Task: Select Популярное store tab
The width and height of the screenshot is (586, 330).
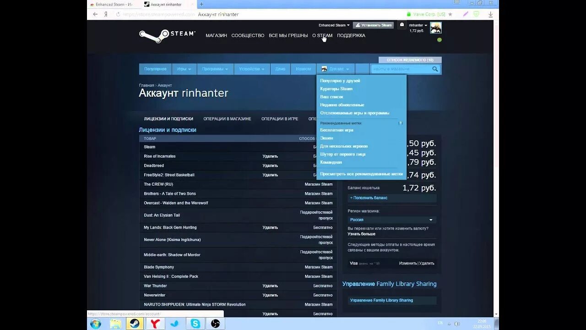Action: click(x=155, y=69)
